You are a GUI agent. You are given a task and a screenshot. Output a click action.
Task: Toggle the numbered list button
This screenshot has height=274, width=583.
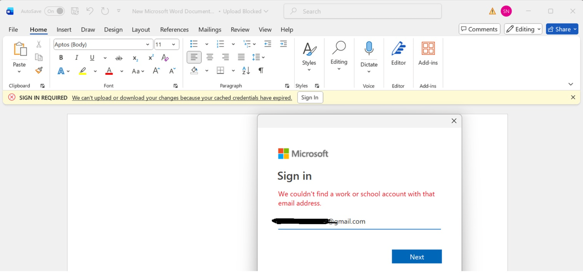[x=220, y=44]
